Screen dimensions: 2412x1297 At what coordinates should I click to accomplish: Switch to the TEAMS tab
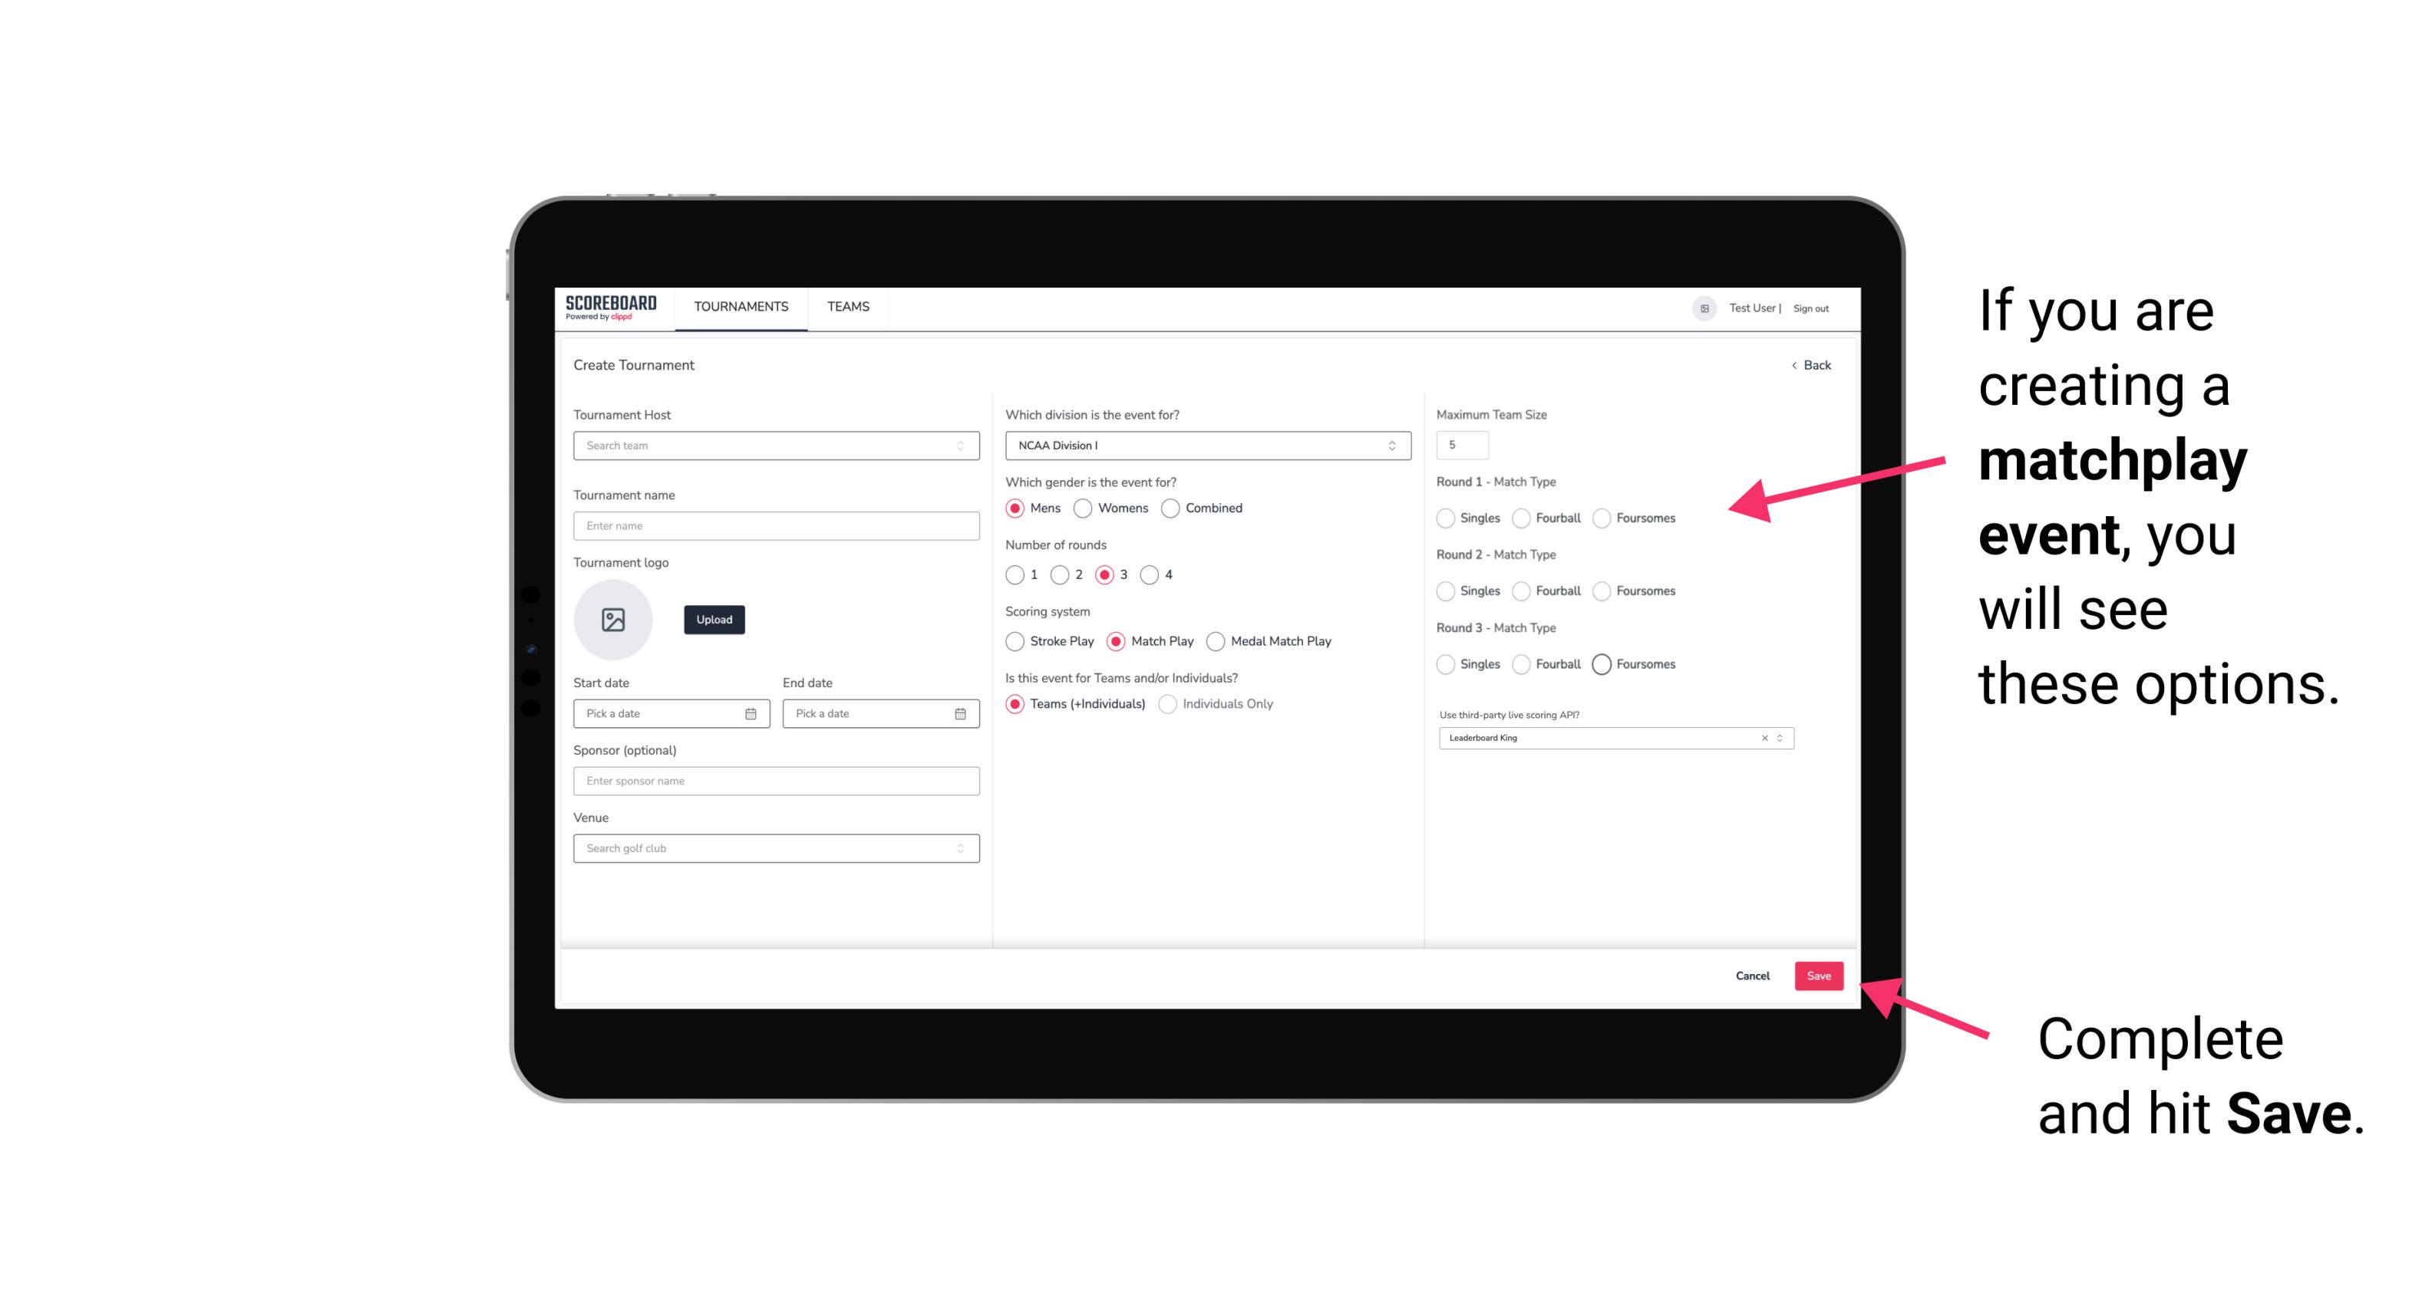coord(850,308)
